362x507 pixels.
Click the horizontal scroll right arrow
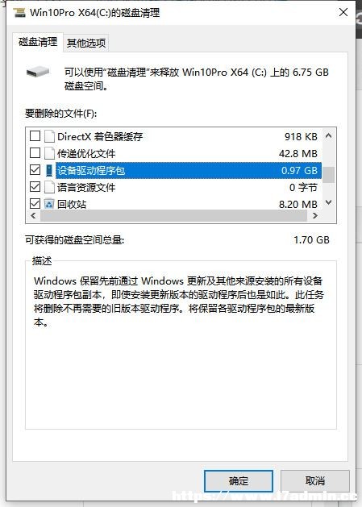point(314,216)
